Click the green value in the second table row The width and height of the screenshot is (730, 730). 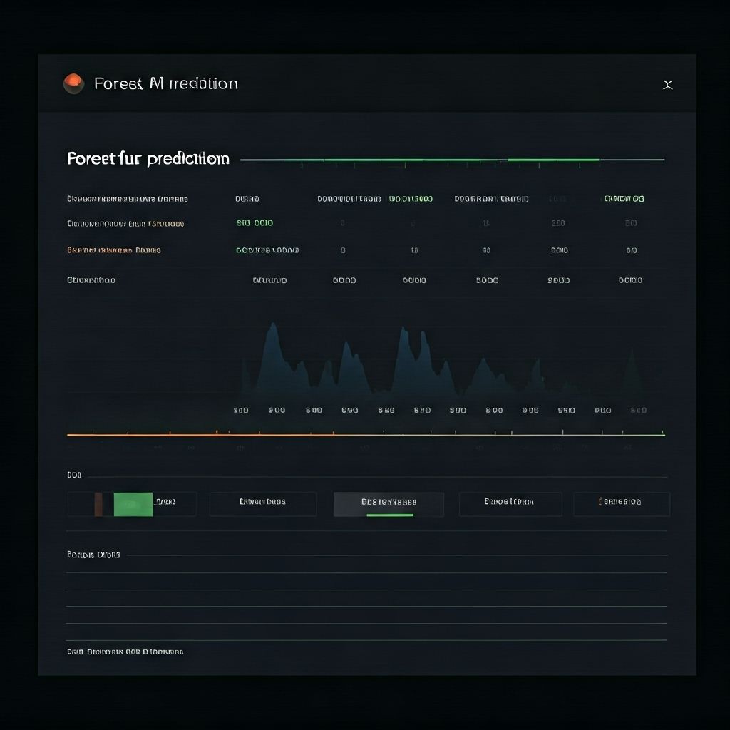255,223
